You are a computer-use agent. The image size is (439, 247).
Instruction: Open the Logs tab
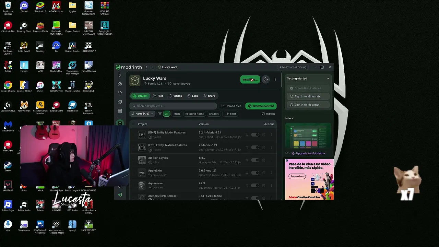193,96
